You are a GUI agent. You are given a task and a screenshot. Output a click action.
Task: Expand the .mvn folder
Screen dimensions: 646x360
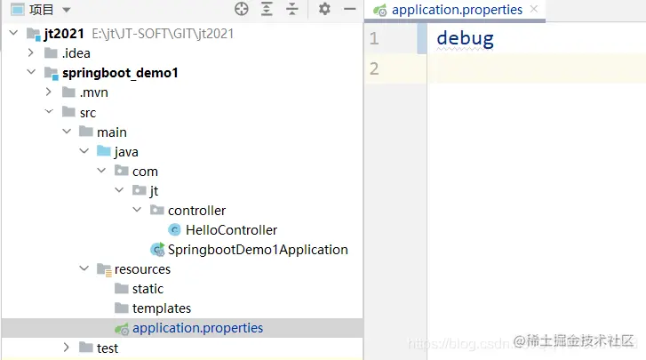[x=49, y=92]
